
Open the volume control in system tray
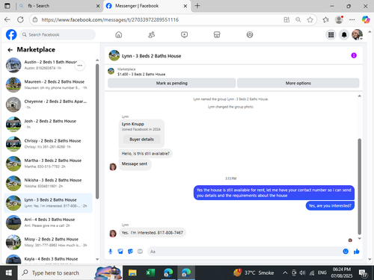(x=303, y=273)
